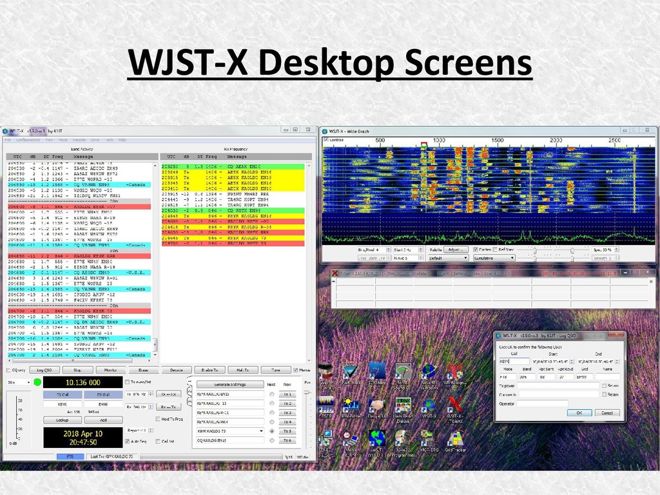Confirm Log QSO dialog with OK
This screenshot has height=495, width=660.
point(579,413)
